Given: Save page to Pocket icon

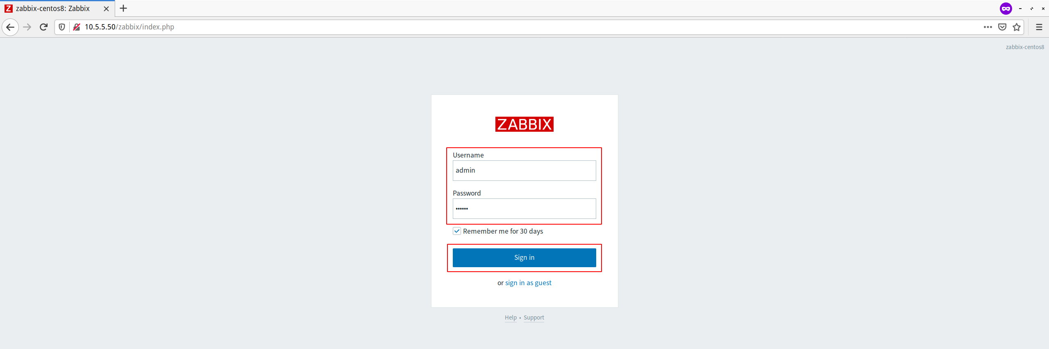Looking at the screenshot, I should click(1002, 27).
